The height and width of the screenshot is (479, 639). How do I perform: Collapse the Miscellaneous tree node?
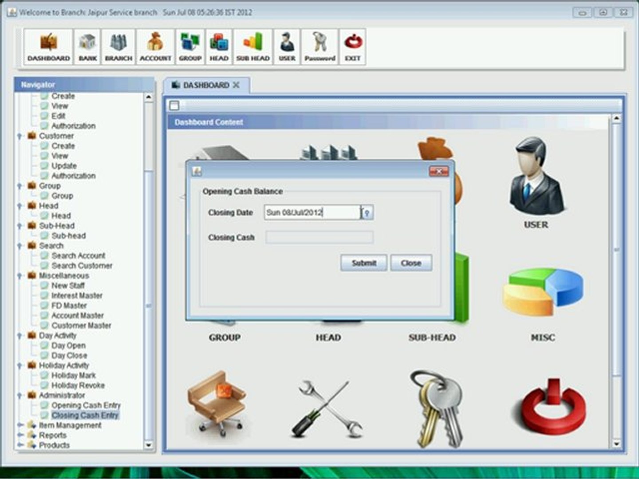20,276
